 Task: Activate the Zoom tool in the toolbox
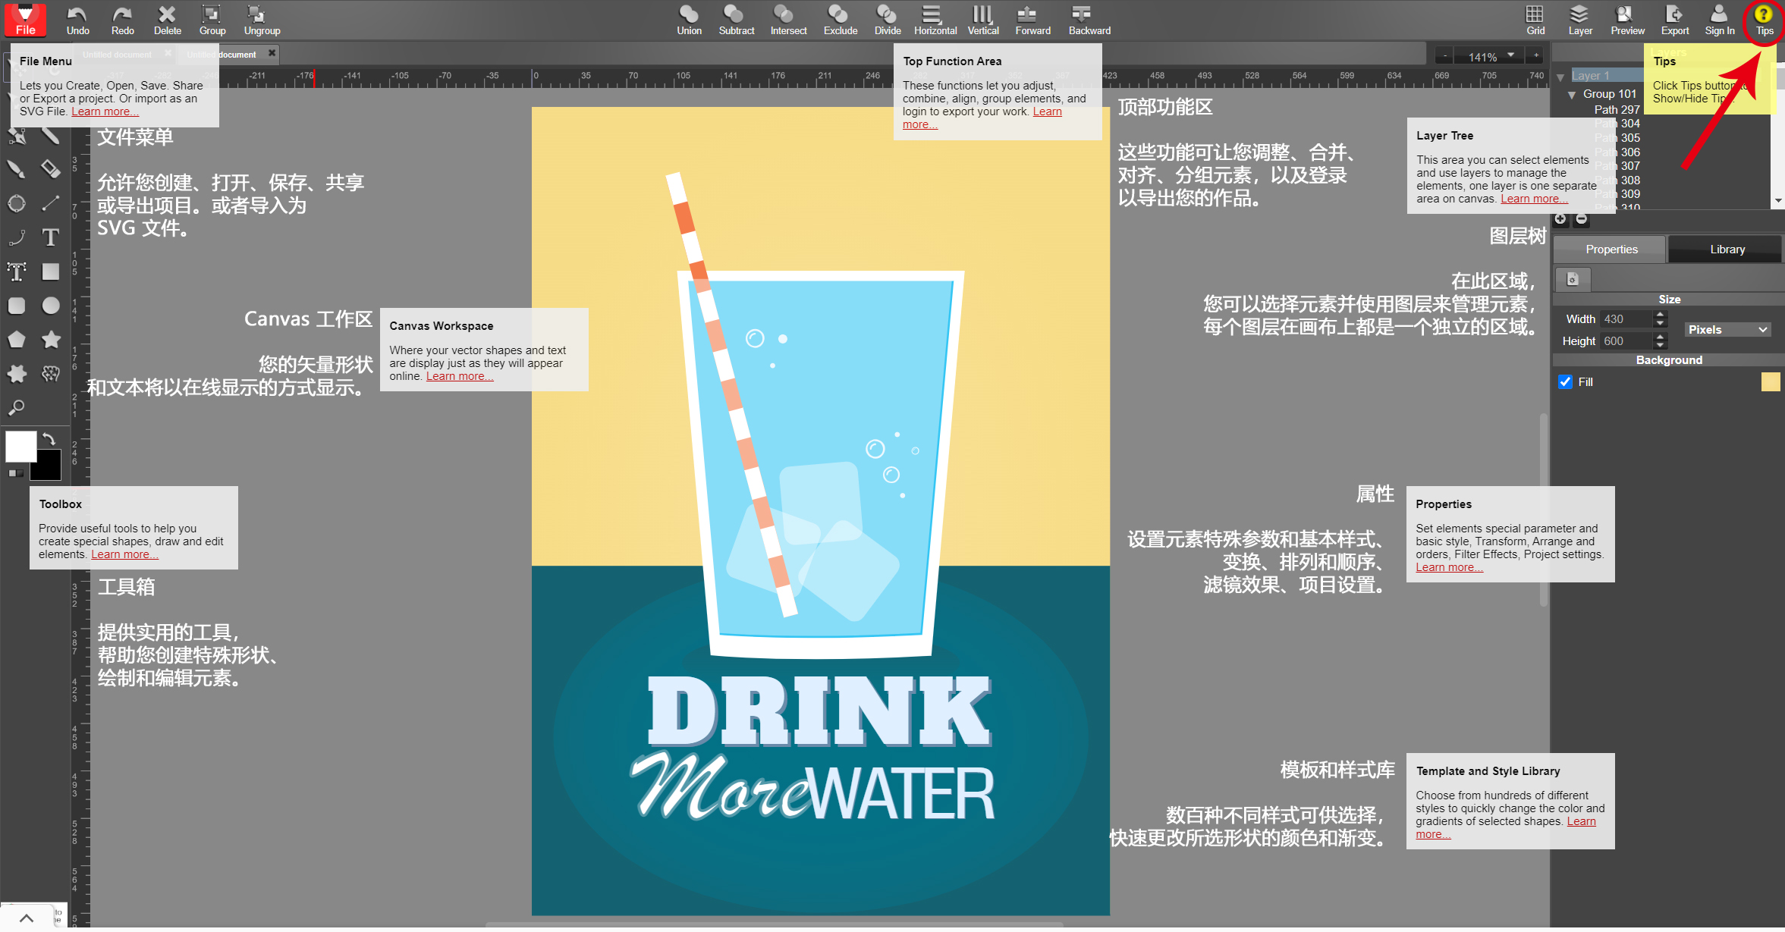[17, 408]
